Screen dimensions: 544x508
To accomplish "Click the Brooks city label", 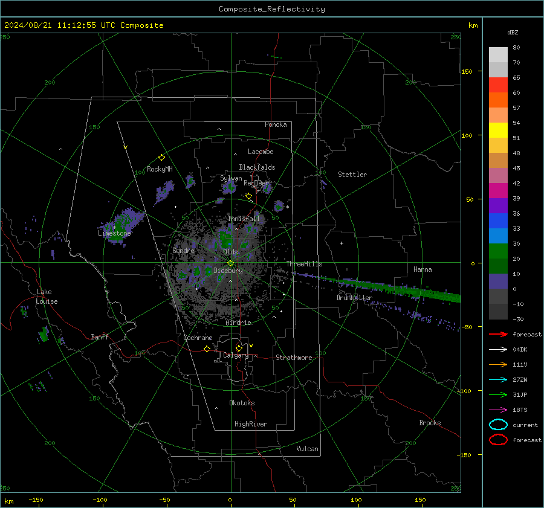I will 430,423.
